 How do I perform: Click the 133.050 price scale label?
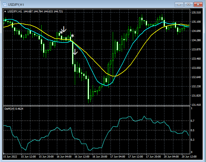[x=196, y=68]
